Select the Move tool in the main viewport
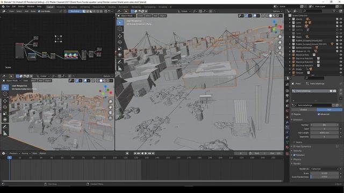Image resolution: width=344 pixels, height=193 pixels. (120, 36)
